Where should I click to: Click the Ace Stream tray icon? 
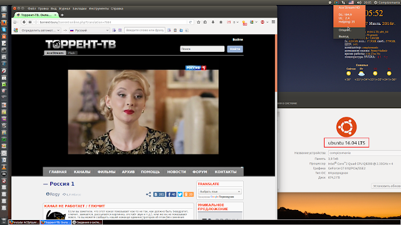(336, 2)
